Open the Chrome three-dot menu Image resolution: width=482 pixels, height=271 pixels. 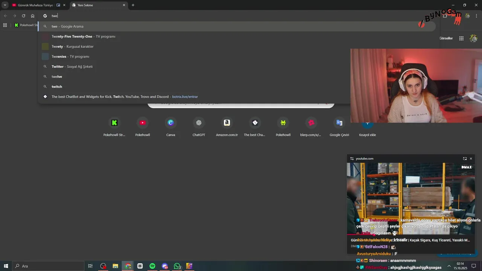click(477, 16)
